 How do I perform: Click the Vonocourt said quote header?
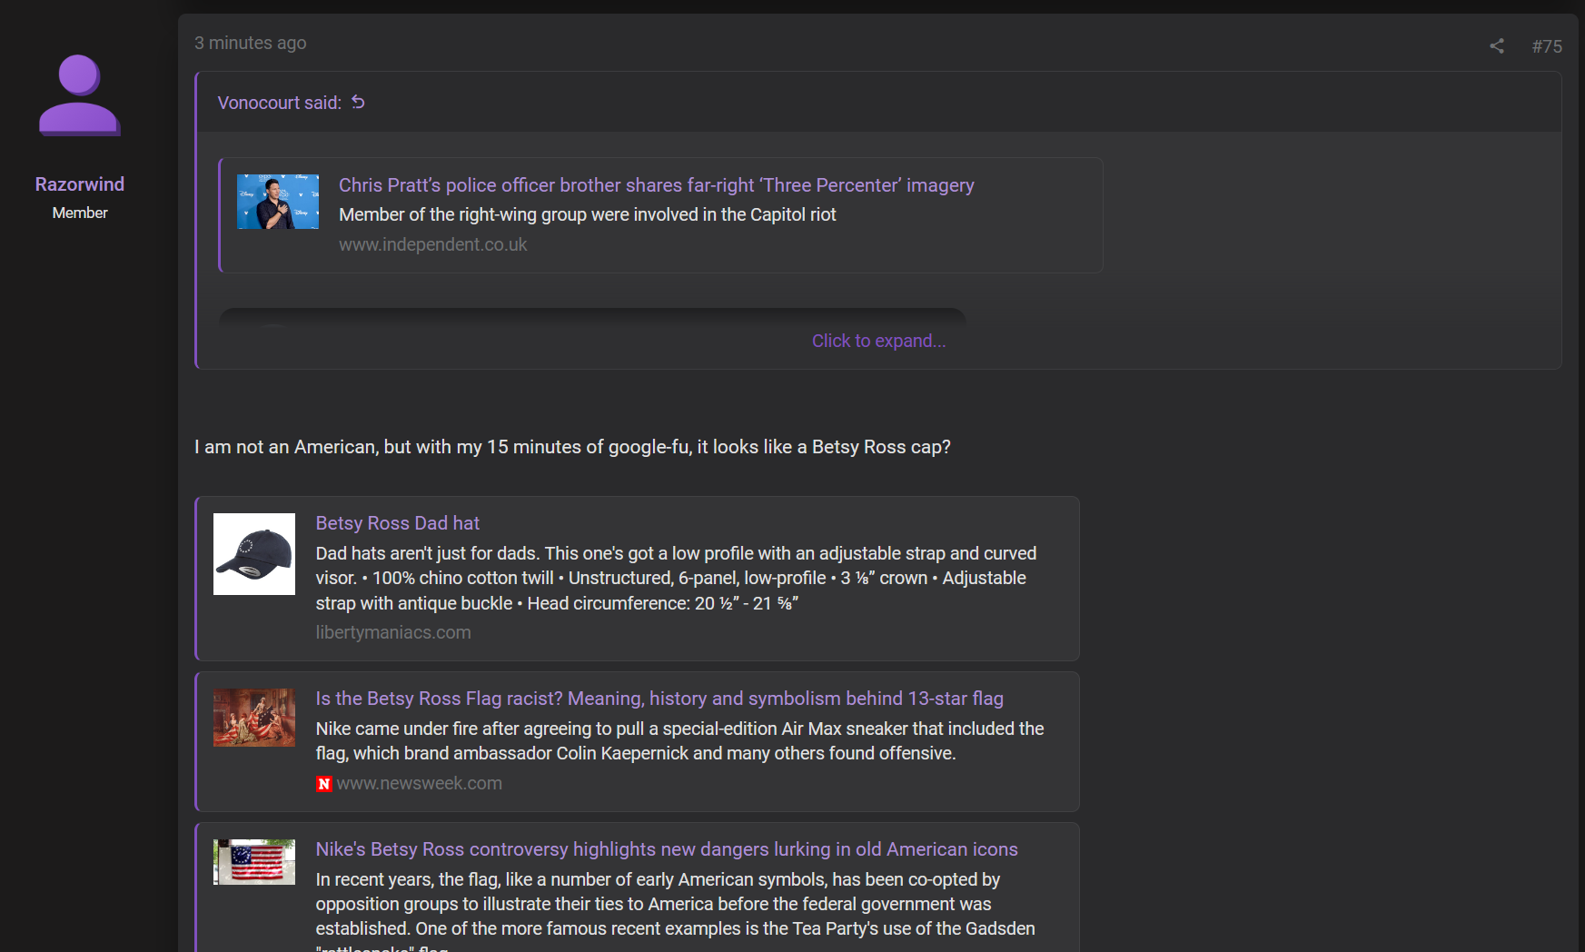pyautogui.click(x=279, y=103)
